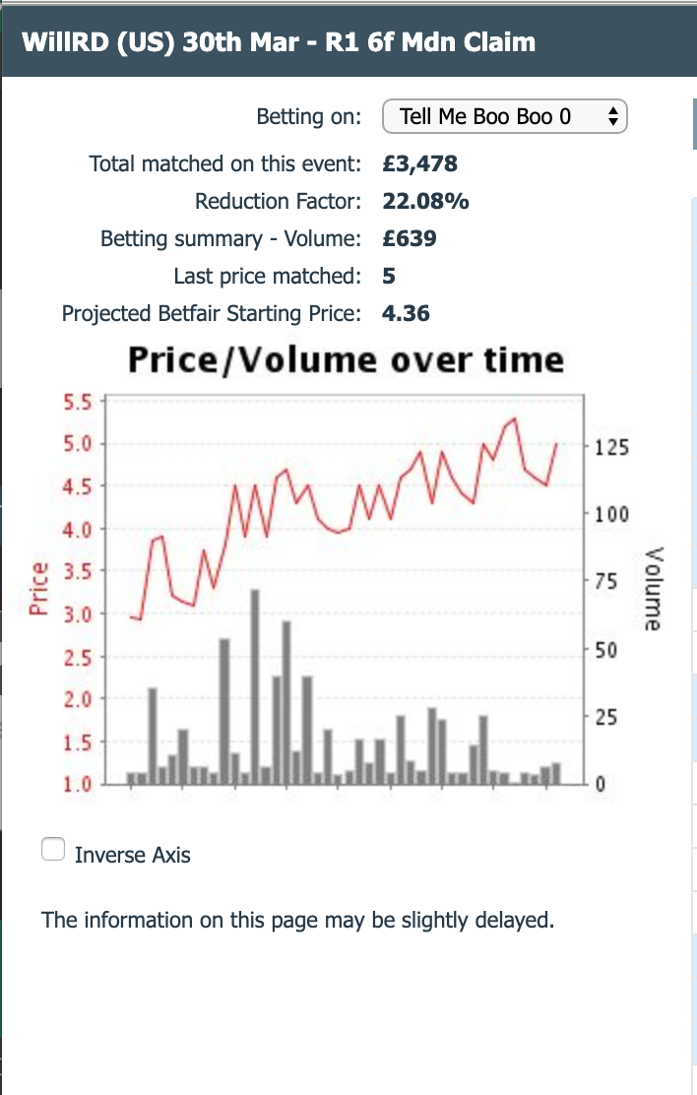Screen dimensions: 697x1095
Task: Click the rotated 'Volume' axis label
Action: point(653,590)
